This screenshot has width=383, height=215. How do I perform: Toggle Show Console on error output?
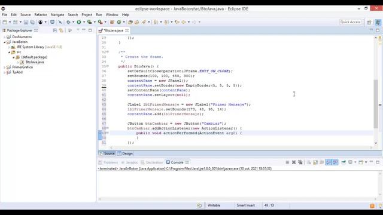[335, 162]
